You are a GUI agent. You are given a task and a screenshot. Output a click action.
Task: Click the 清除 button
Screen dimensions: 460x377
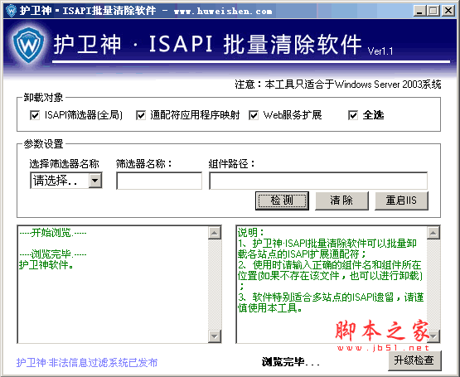click(341, 201)
